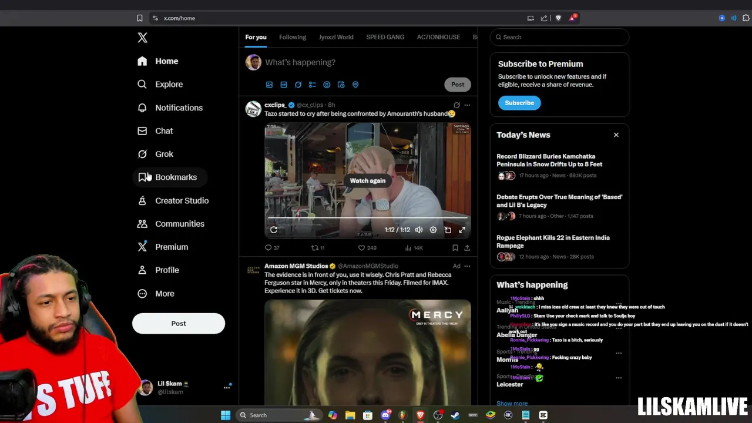The width and height of the screenshot is (752, 423).
Task: Subscribe to Premium via Subscribe button
Action: point(519,103)
